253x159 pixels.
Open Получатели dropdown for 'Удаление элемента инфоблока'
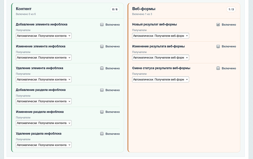(44, 79)
